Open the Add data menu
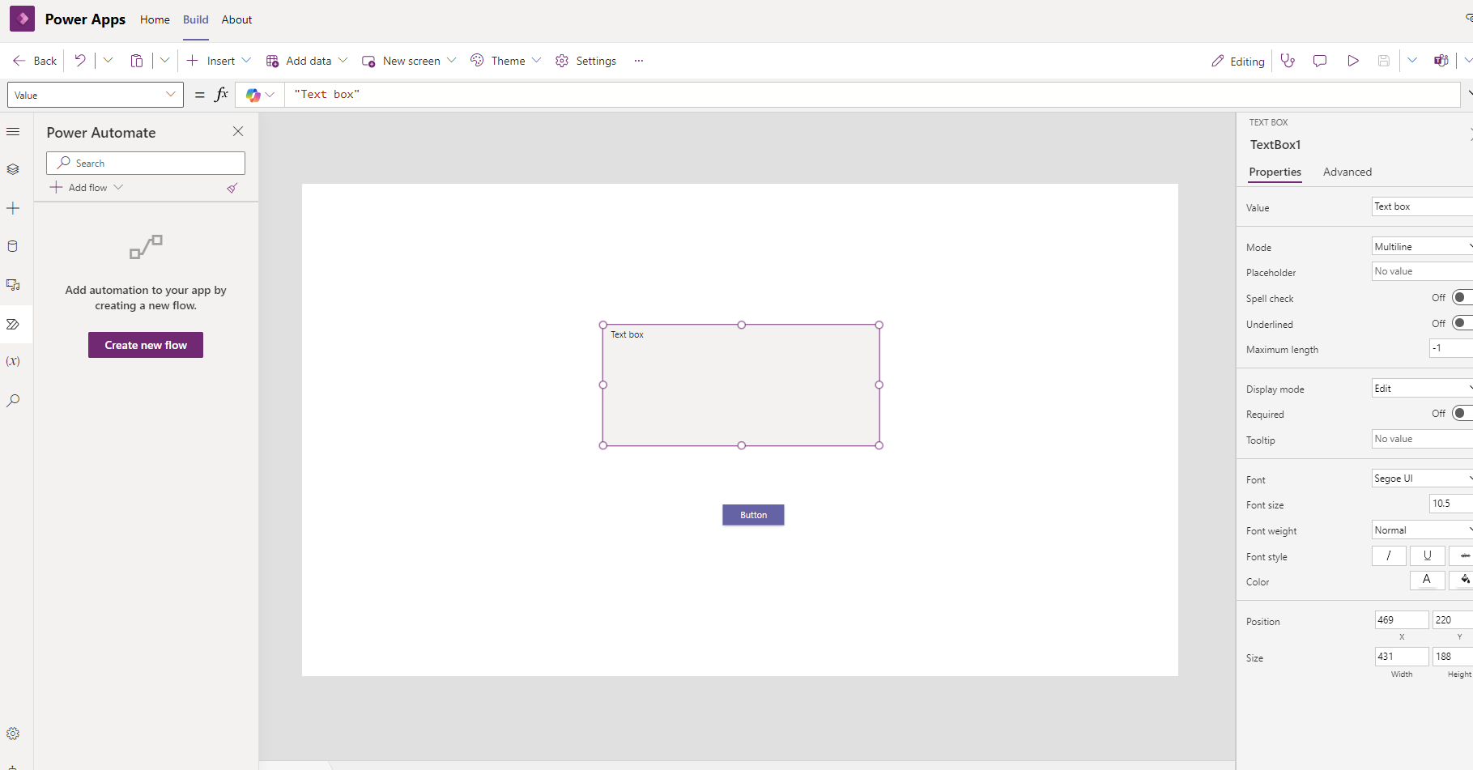 pyautogui.click(x=307, y=61)
